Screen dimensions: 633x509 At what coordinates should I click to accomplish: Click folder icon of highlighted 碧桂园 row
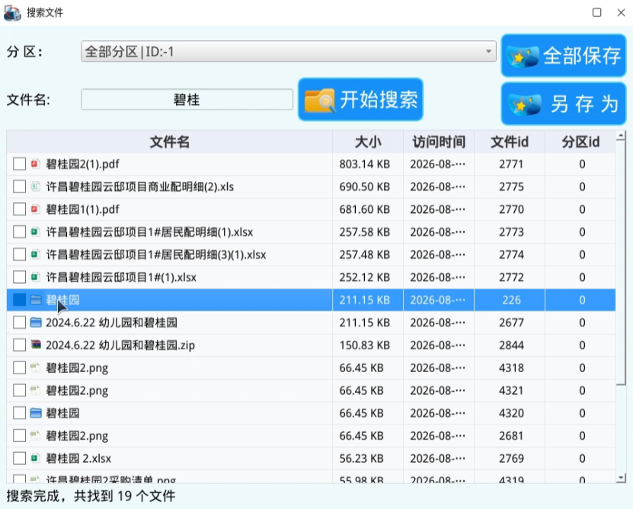[x=36, y=300]
